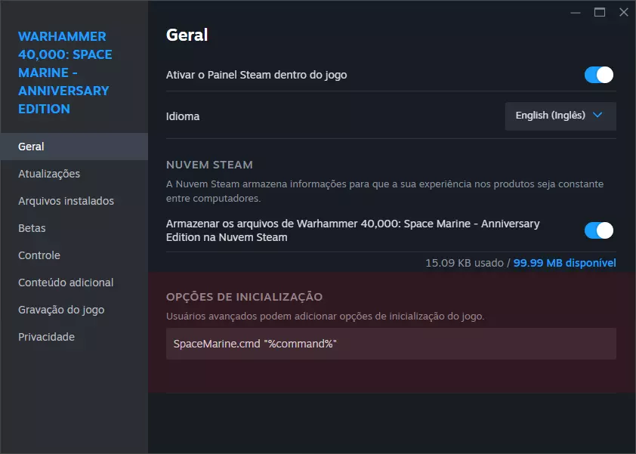Show Conteúdo adicional page
Image resolution: width=636 pixels, height=454 pixels.
pyautogui.click(x=66, y=283)
